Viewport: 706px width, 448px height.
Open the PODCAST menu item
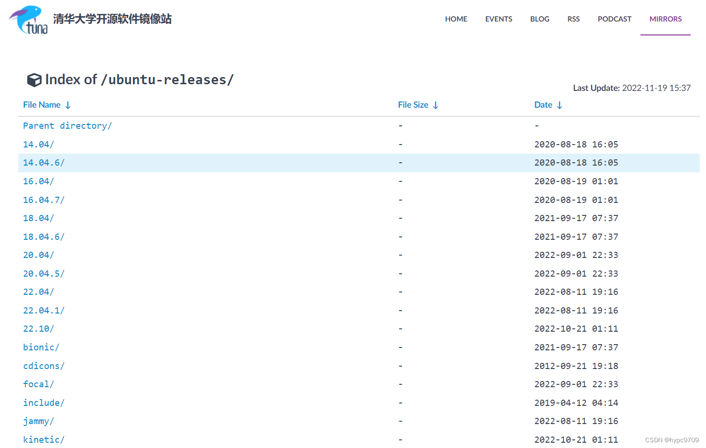(x=614, y=19)
